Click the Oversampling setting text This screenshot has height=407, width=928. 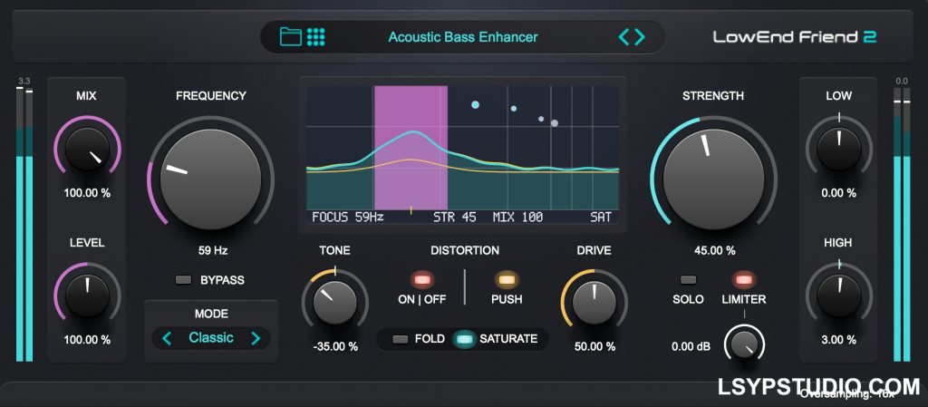tap(847, 393)
